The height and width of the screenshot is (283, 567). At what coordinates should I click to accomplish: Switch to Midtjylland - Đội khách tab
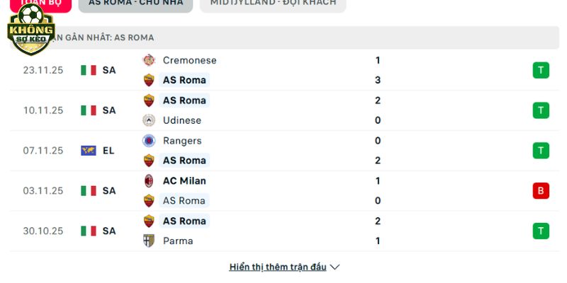point(273,4)
